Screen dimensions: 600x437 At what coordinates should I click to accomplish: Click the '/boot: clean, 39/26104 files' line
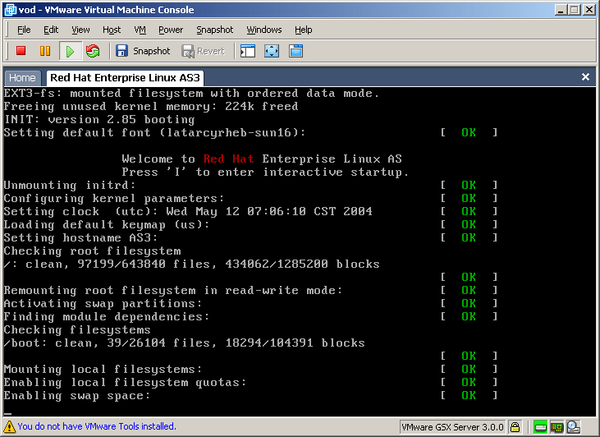pos(184,343)
